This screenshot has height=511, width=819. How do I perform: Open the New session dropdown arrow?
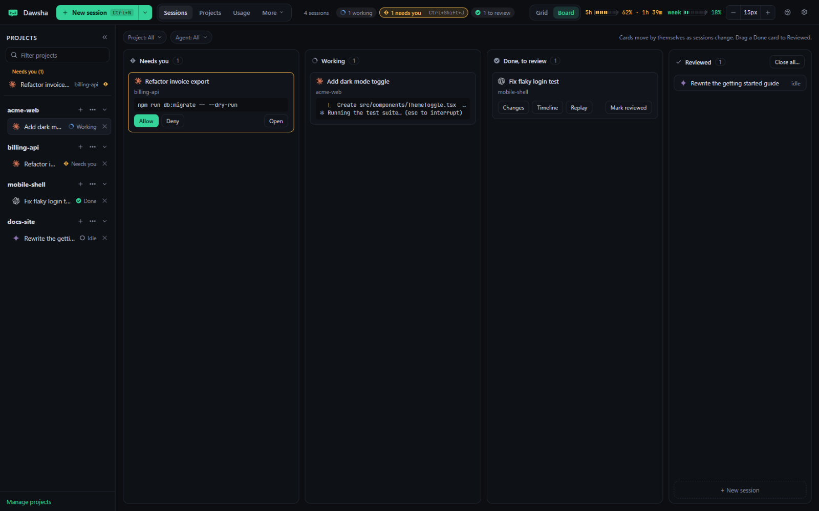point(145,13)
